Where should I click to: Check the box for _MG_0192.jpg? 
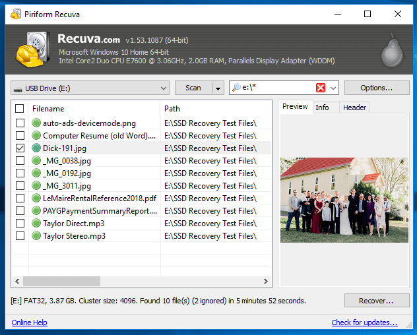click(x=20, y=173)
